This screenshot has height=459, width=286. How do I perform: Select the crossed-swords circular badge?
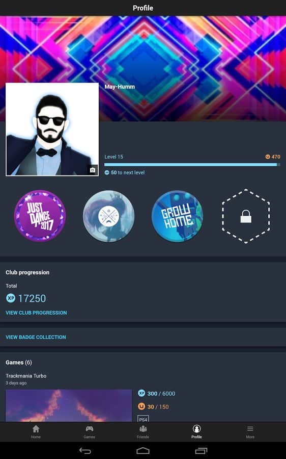[x=109, y=216]
